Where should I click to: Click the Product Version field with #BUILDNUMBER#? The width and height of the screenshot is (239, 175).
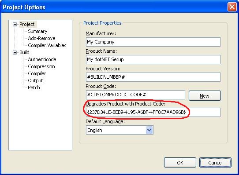tap(153, 77)
